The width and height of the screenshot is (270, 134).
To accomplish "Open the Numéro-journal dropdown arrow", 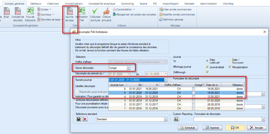I will pyautogui.click(x=166, y=80).
